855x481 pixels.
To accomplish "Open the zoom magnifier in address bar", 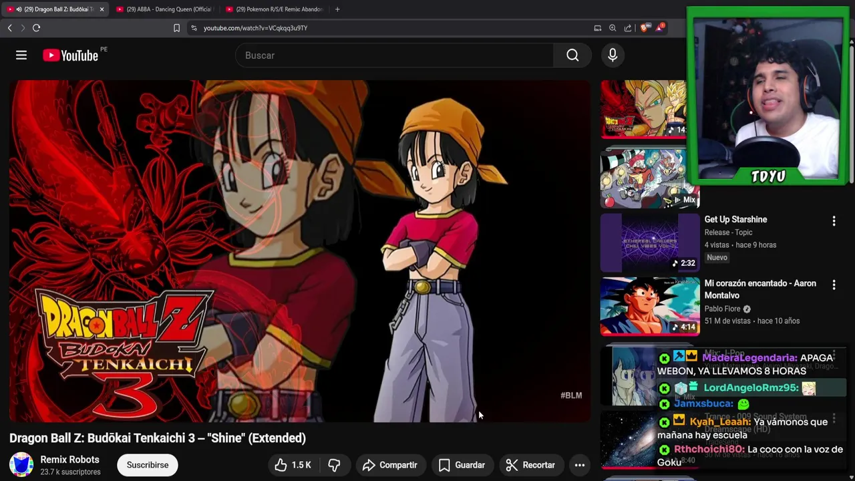I will [x=613, y=28].
